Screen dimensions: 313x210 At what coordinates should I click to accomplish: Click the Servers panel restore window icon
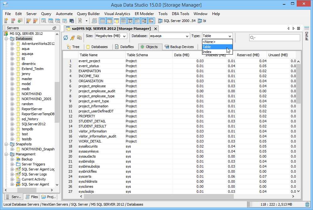(x=54, y=28)
